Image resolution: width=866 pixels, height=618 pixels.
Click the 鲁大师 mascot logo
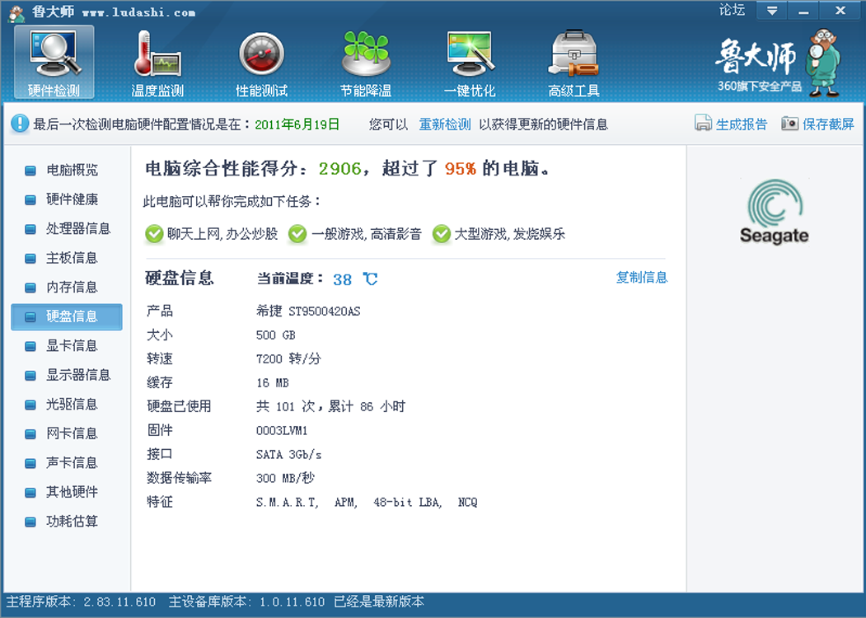point(824,63)
